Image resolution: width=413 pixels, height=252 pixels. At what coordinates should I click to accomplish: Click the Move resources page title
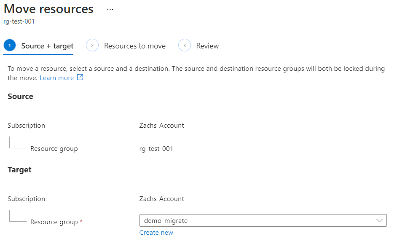click(x=49, y=9)
